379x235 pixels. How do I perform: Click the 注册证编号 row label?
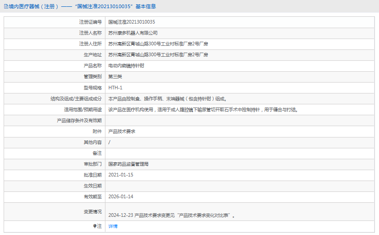(x=90, y=22)
